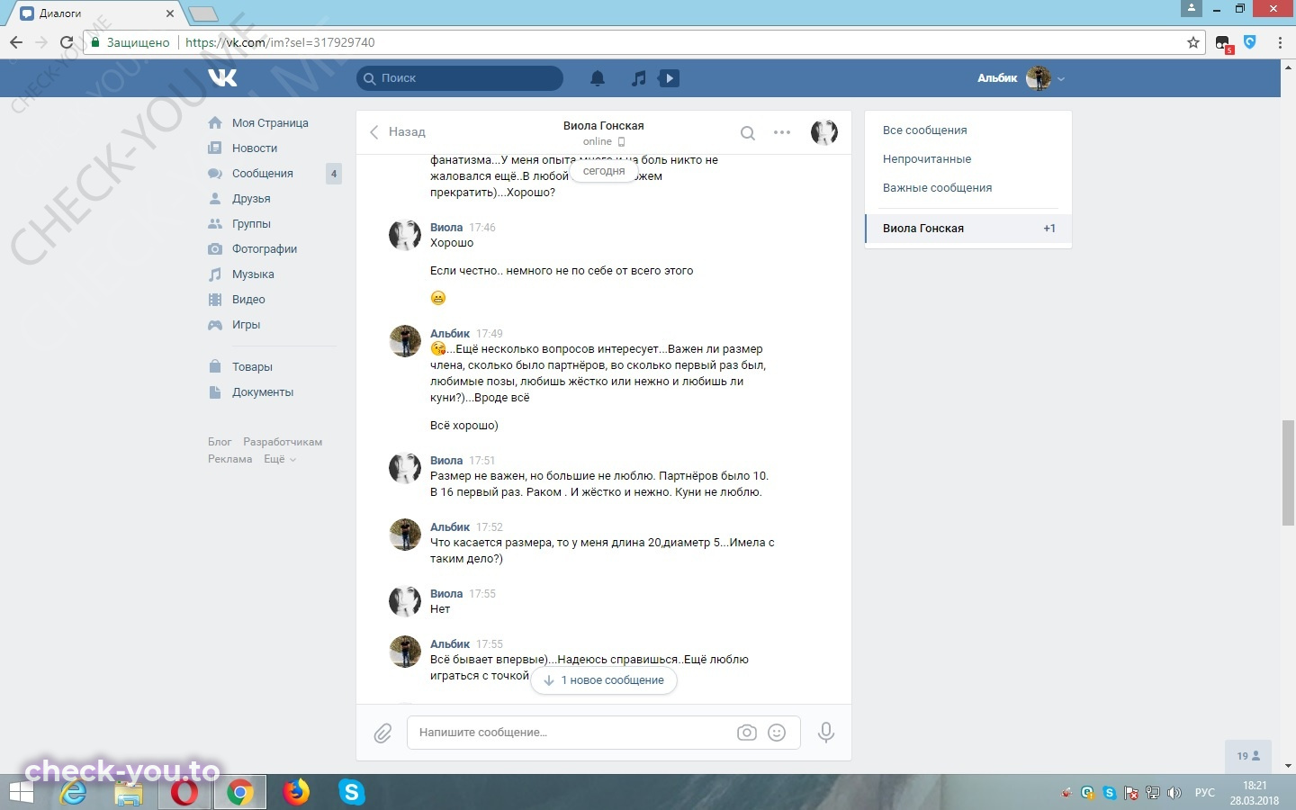Search within conversation magnifier icon

click(x=747, y=133)
